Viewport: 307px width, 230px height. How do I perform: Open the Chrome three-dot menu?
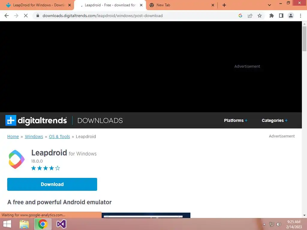pos(300,16)
